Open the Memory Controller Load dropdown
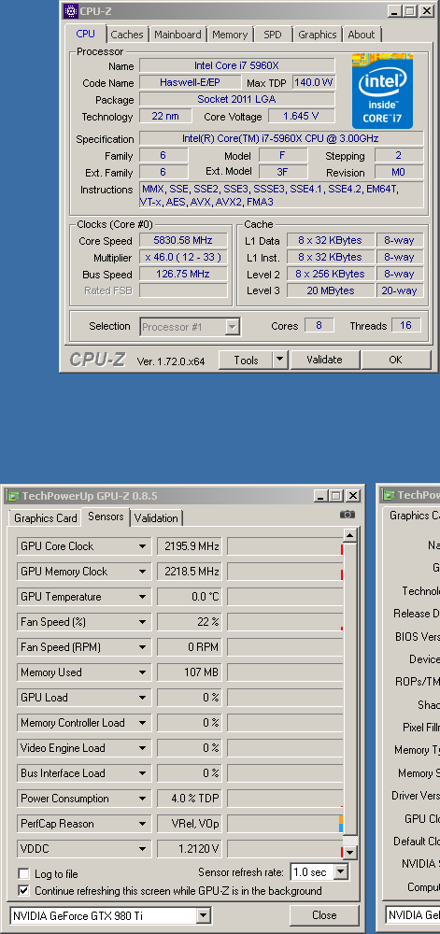The height and width of the screenshot is (934, 440). tap(142, 723)
